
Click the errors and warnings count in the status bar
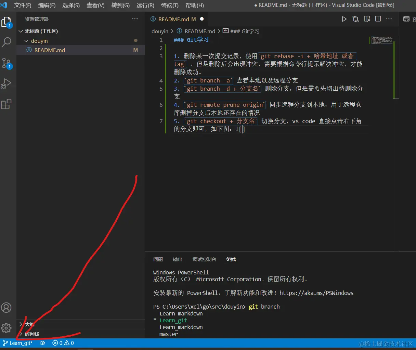[63, 343]
